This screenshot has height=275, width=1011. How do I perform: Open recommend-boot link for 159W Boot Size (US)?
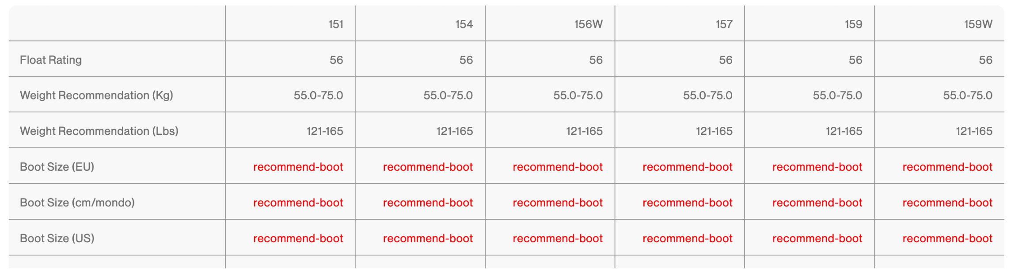pyautogui.click(x=947, y=238)
